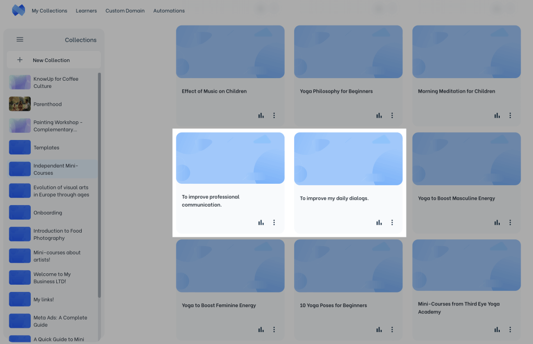Collapse the Collections sidebar with hamburger icon
Image resolution: width=533 pixels, height=344 pixels.
click(x=20, y=40)
